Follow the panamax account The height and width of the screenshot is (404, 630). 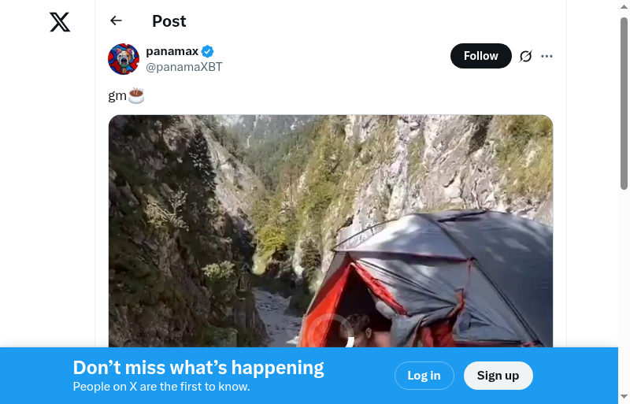[480, 56]
